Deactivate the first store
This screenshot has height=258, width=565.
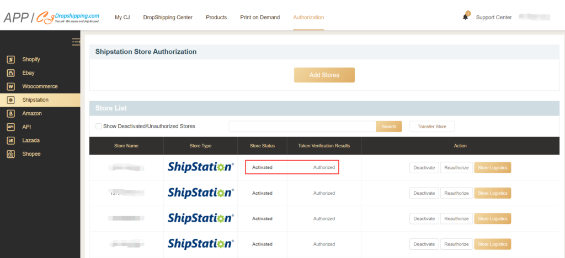click(x=424, y=167)
